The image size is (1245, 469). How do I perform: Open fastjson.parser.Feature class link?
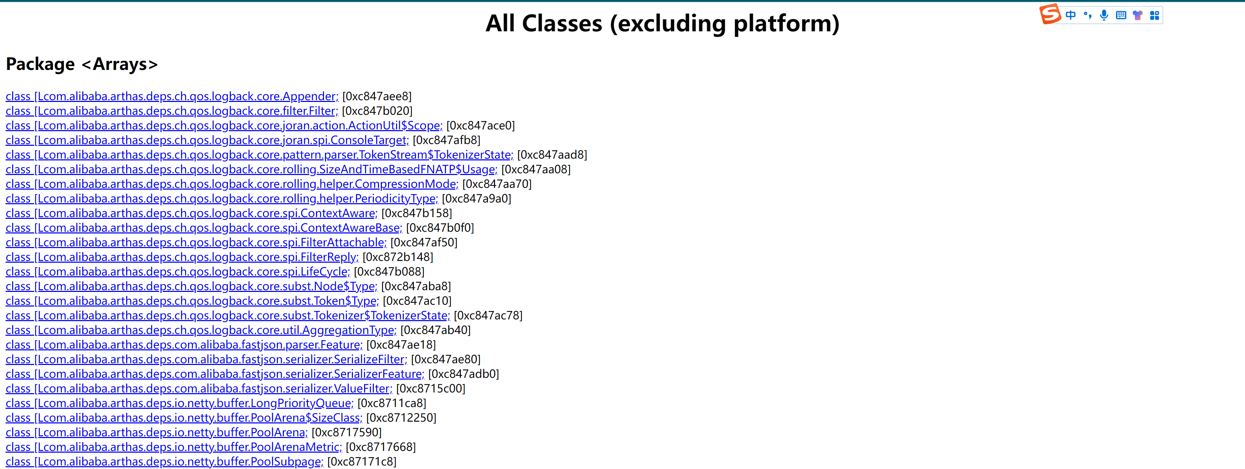[184, 345]
